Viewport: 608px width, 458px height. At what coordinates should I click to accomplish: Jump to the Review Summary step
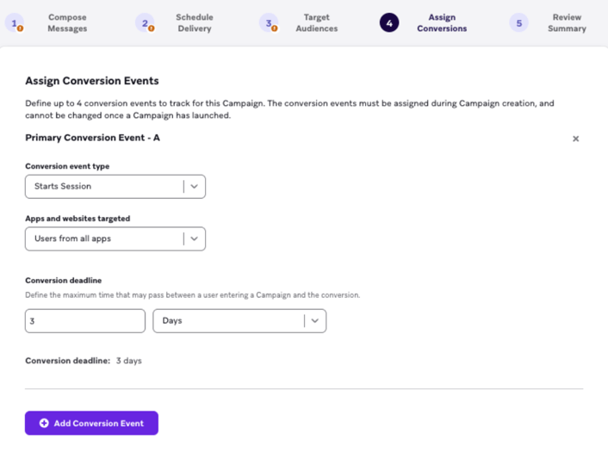(x=567, y=23)
